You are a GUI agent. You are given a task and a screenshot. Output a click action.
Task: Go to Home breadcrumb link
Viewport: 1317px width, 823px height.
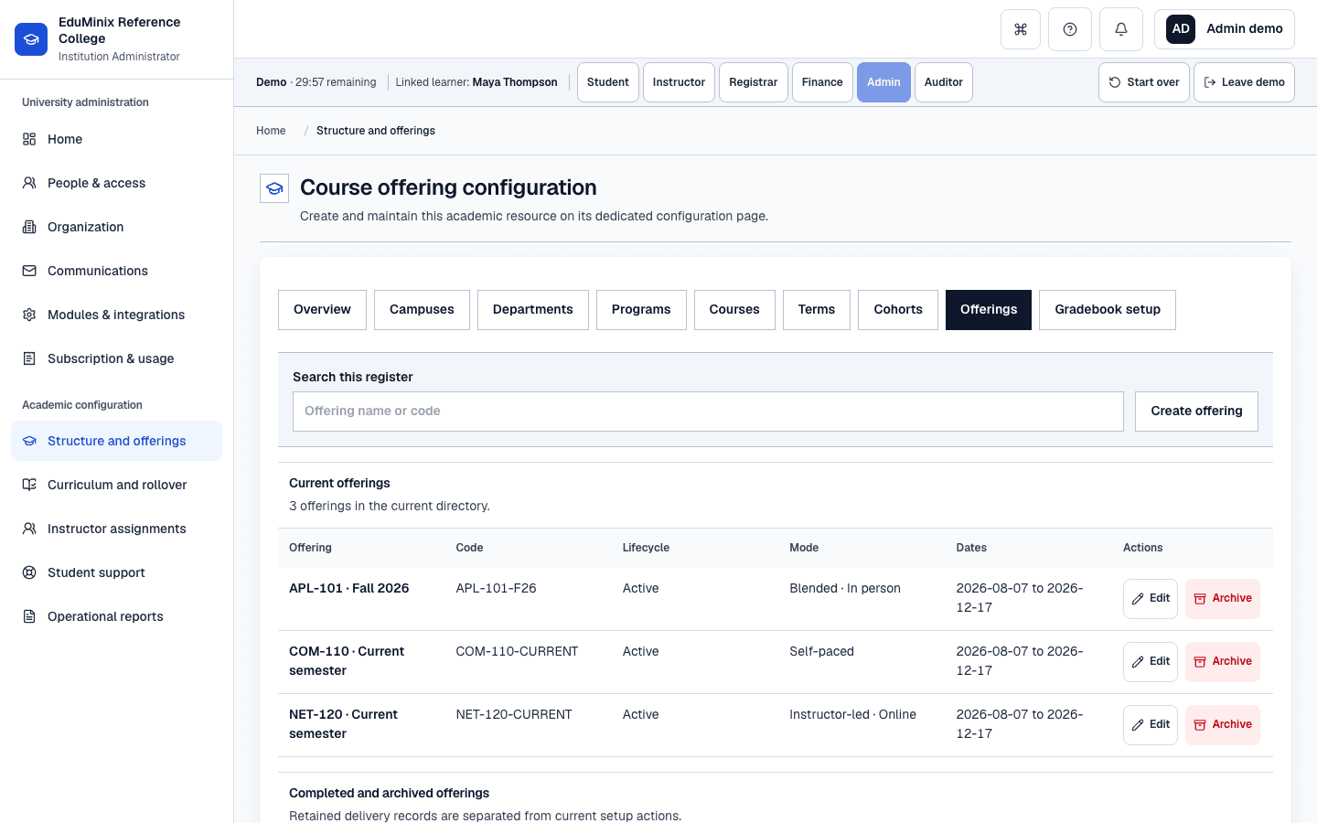271,131
